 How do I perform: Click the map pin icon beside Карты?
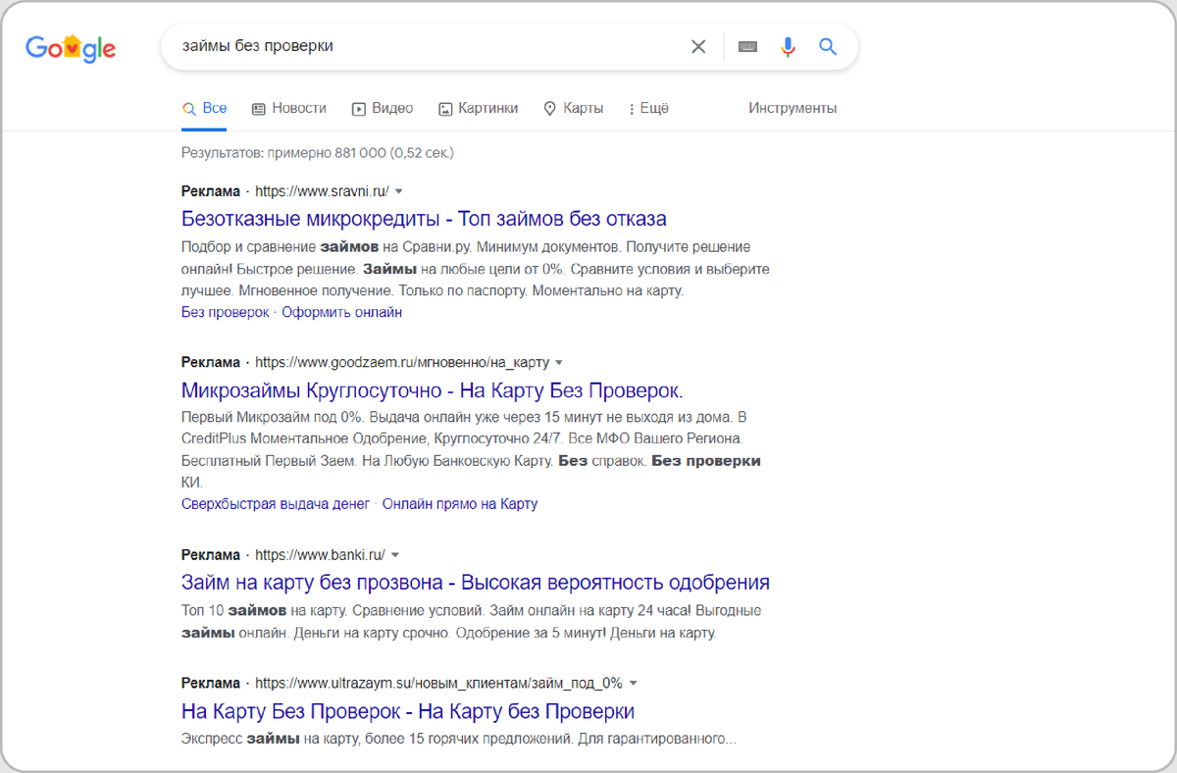tap(549, 108)
